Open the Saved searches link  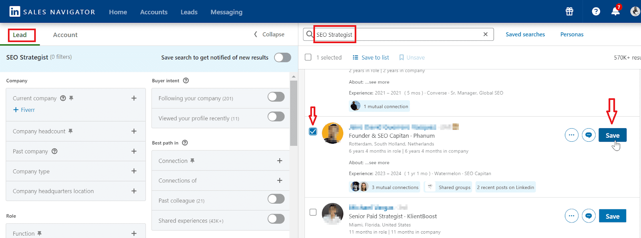click(x=525, y=34)
